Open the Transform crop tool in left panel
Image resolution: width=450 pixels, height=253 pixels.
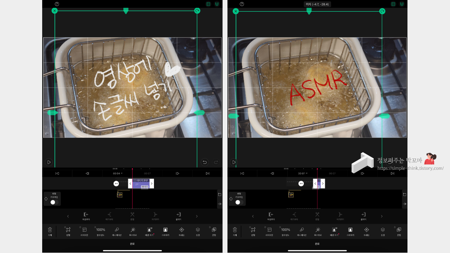68,231
